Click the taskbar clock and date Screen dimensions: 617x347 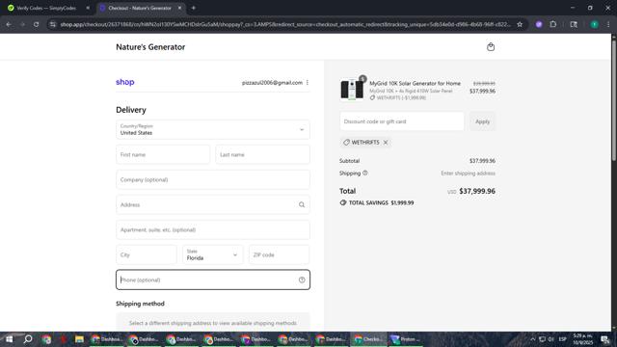coord(582,339)
